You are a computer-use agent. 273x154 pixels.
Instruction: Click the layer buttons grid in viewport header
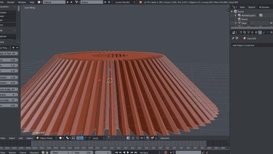tap(116, 138)
